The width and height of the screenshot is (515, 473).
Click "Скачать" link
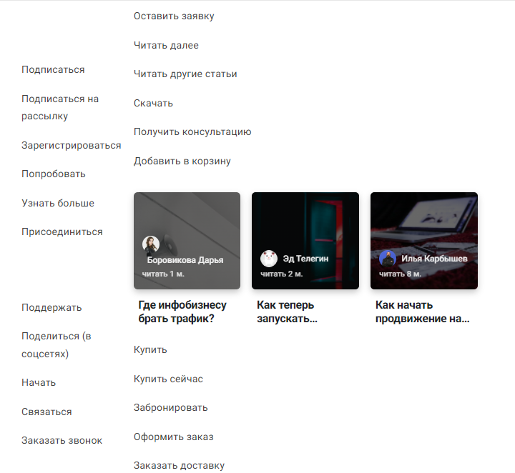point(153,103)
